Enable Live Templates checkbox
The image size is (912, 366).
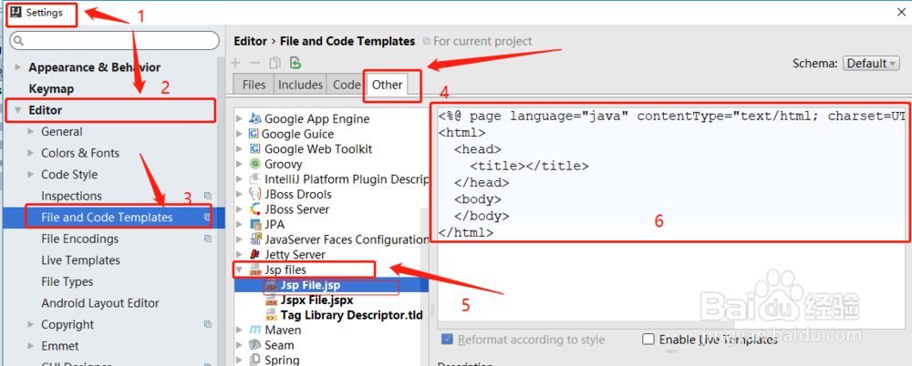click(x=648, y=340)
